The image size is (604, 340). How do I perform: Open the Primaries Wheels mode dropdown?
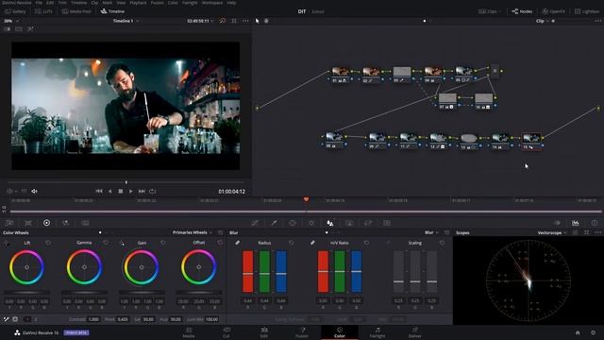pyautogui.click(x=193, y=232)
